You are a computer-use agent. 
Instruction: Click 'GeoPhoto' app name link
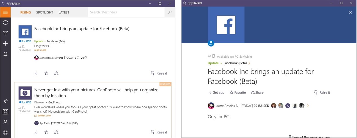tap(54, 102)
